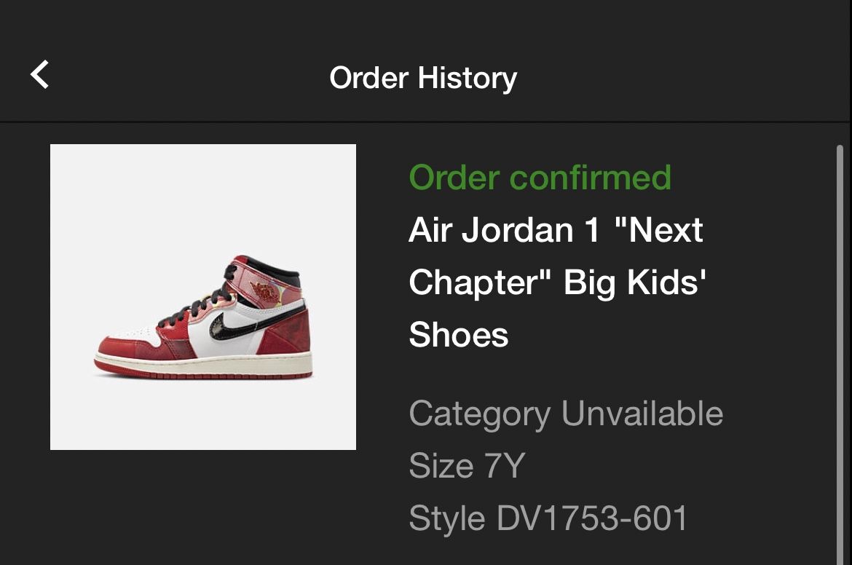The height and width of the screenshot is (565, 852).
Task: Click Big Kids' in the product title
Action: pyautogui.click(x=635, y=283)
